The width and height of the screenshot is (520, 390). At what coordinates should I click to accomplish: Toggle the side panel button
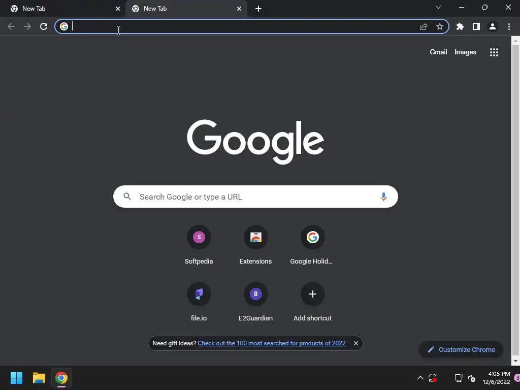[476, 26]
